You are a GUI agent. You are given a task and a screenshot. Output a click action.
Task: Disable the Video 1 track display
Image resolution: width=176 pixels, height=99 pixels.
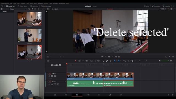pyautogui.click(x=55, y=76)
